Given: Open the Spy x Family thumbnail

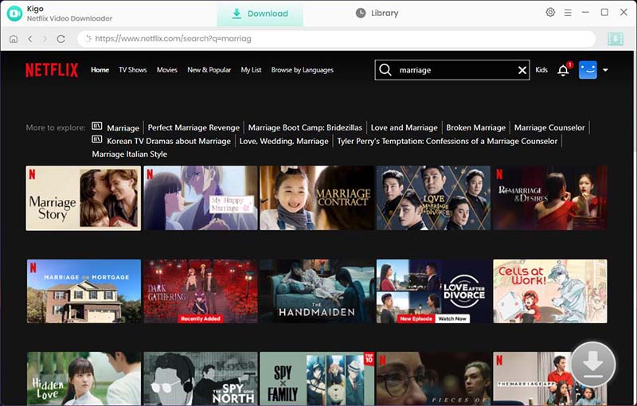Looking at the screenshot, I should click(x=317, y=378).
